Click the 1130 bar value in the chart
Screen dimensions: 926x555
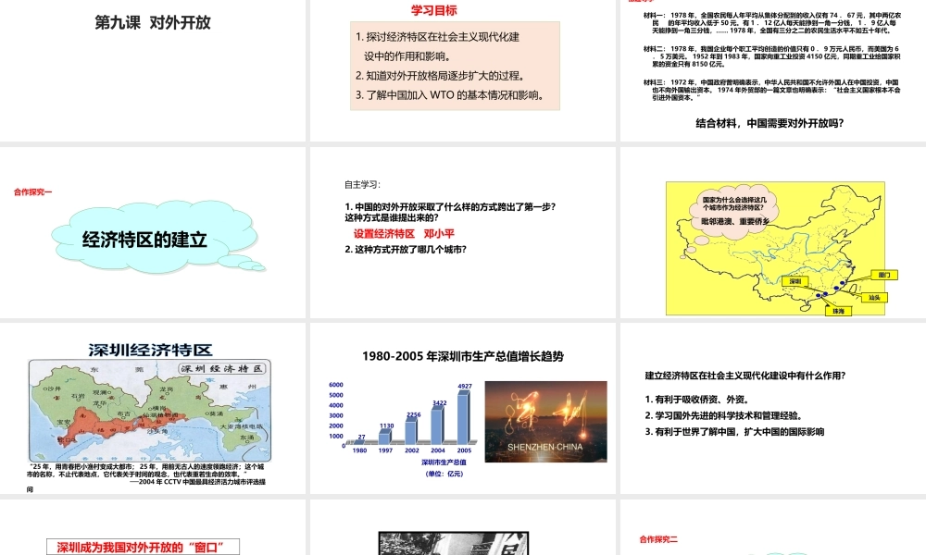[386, 425]
